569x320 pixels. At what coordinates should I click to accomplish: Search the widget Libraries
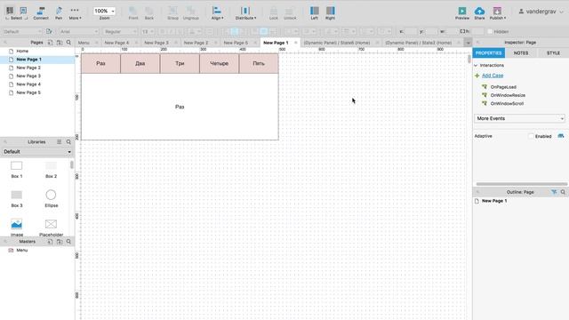click(68, 142)
